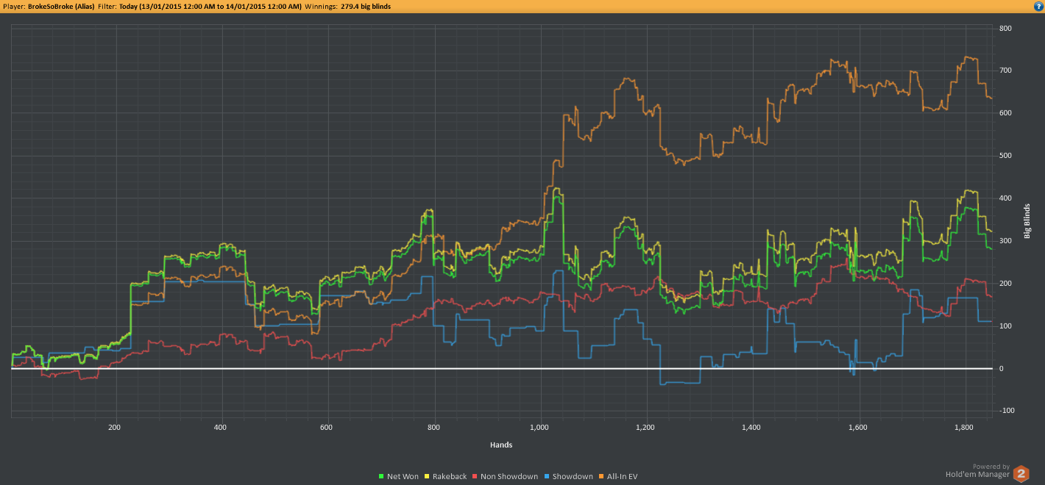Click the 1,400 label on the Hands axis

click(751, 427)
